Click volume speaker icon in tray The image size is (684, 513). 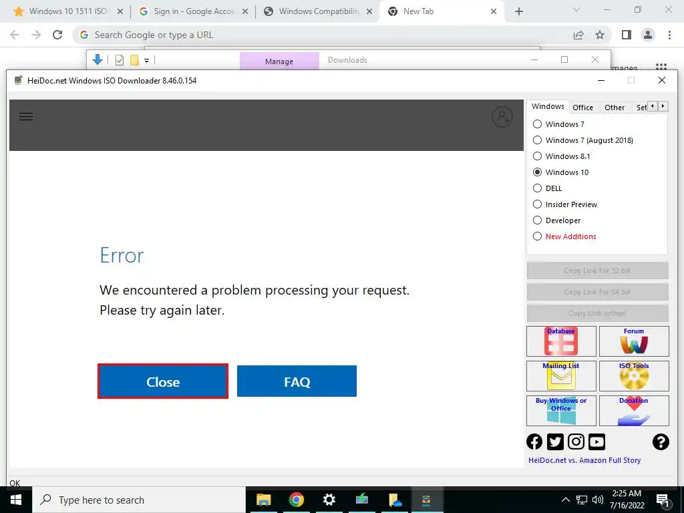tap(598, 500)
